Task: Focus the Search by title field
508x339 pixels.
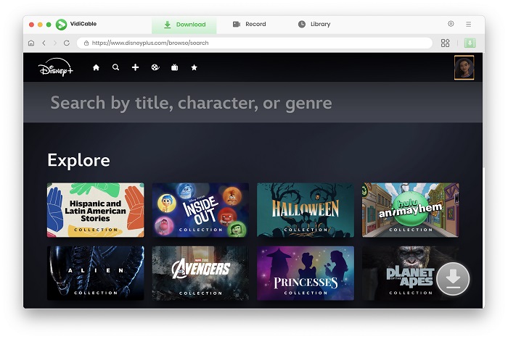Action: tap(253, 103)
